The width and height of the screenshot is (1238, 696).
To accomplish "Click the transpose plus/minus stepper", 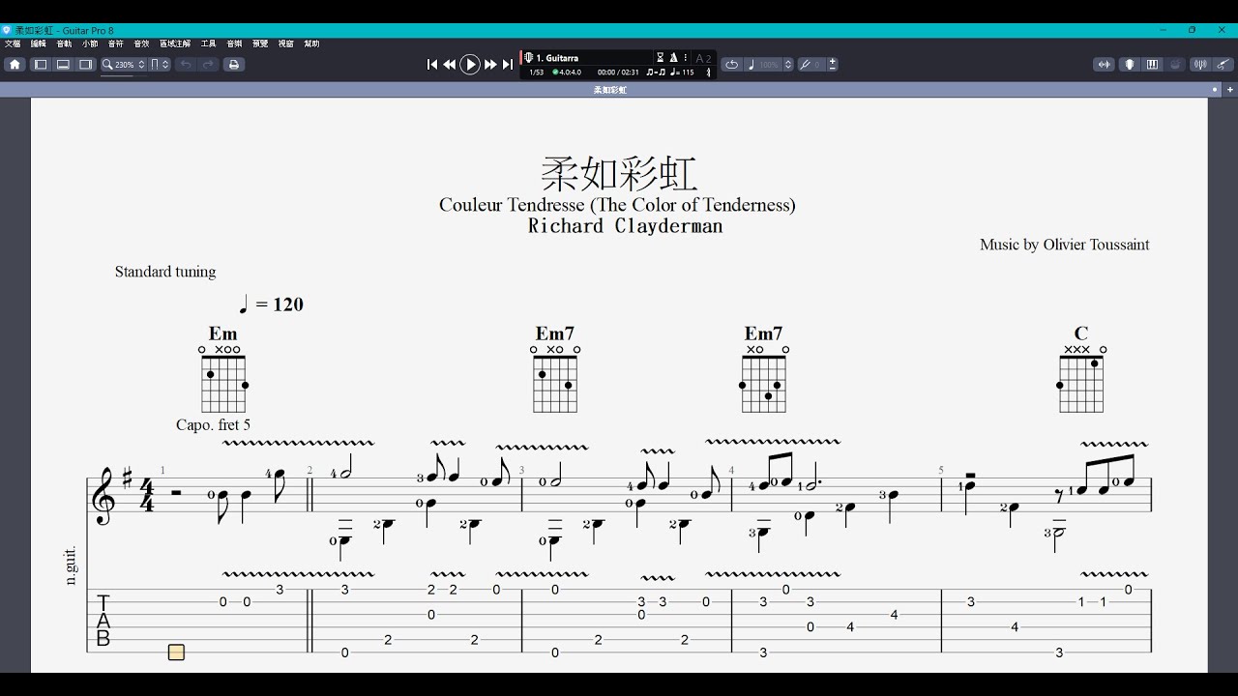I will [x=833, y=65].
